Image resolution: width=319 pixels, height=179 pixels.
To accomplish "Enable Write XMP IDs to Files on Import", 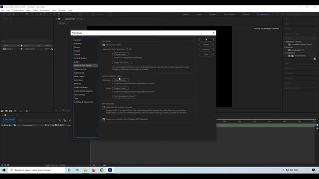I will [104, 107].
